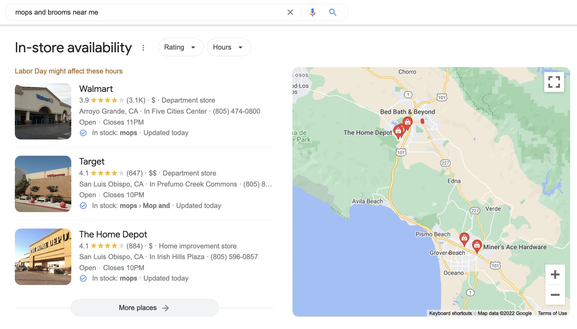This screenshot has width=577, height=329.
Task: Open the three-dot options next to In-store availability
Action: click(x=143, y=47)
